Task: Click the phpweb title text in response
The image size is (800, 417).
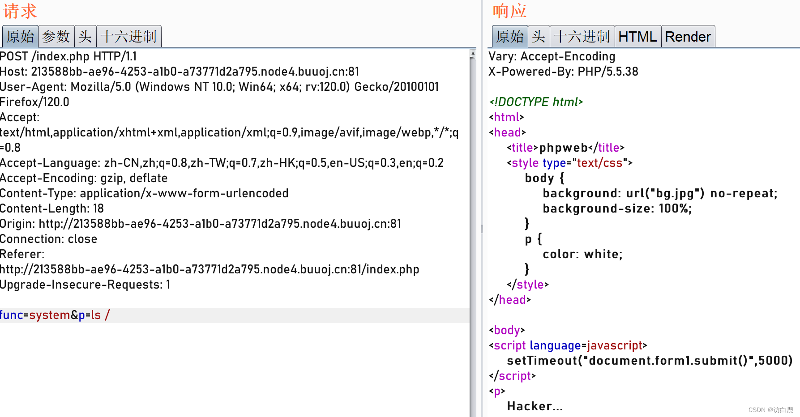Action: coord(565,148)
